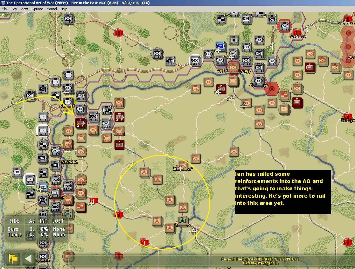Select the white-highlighted unit 12-14

195,61
